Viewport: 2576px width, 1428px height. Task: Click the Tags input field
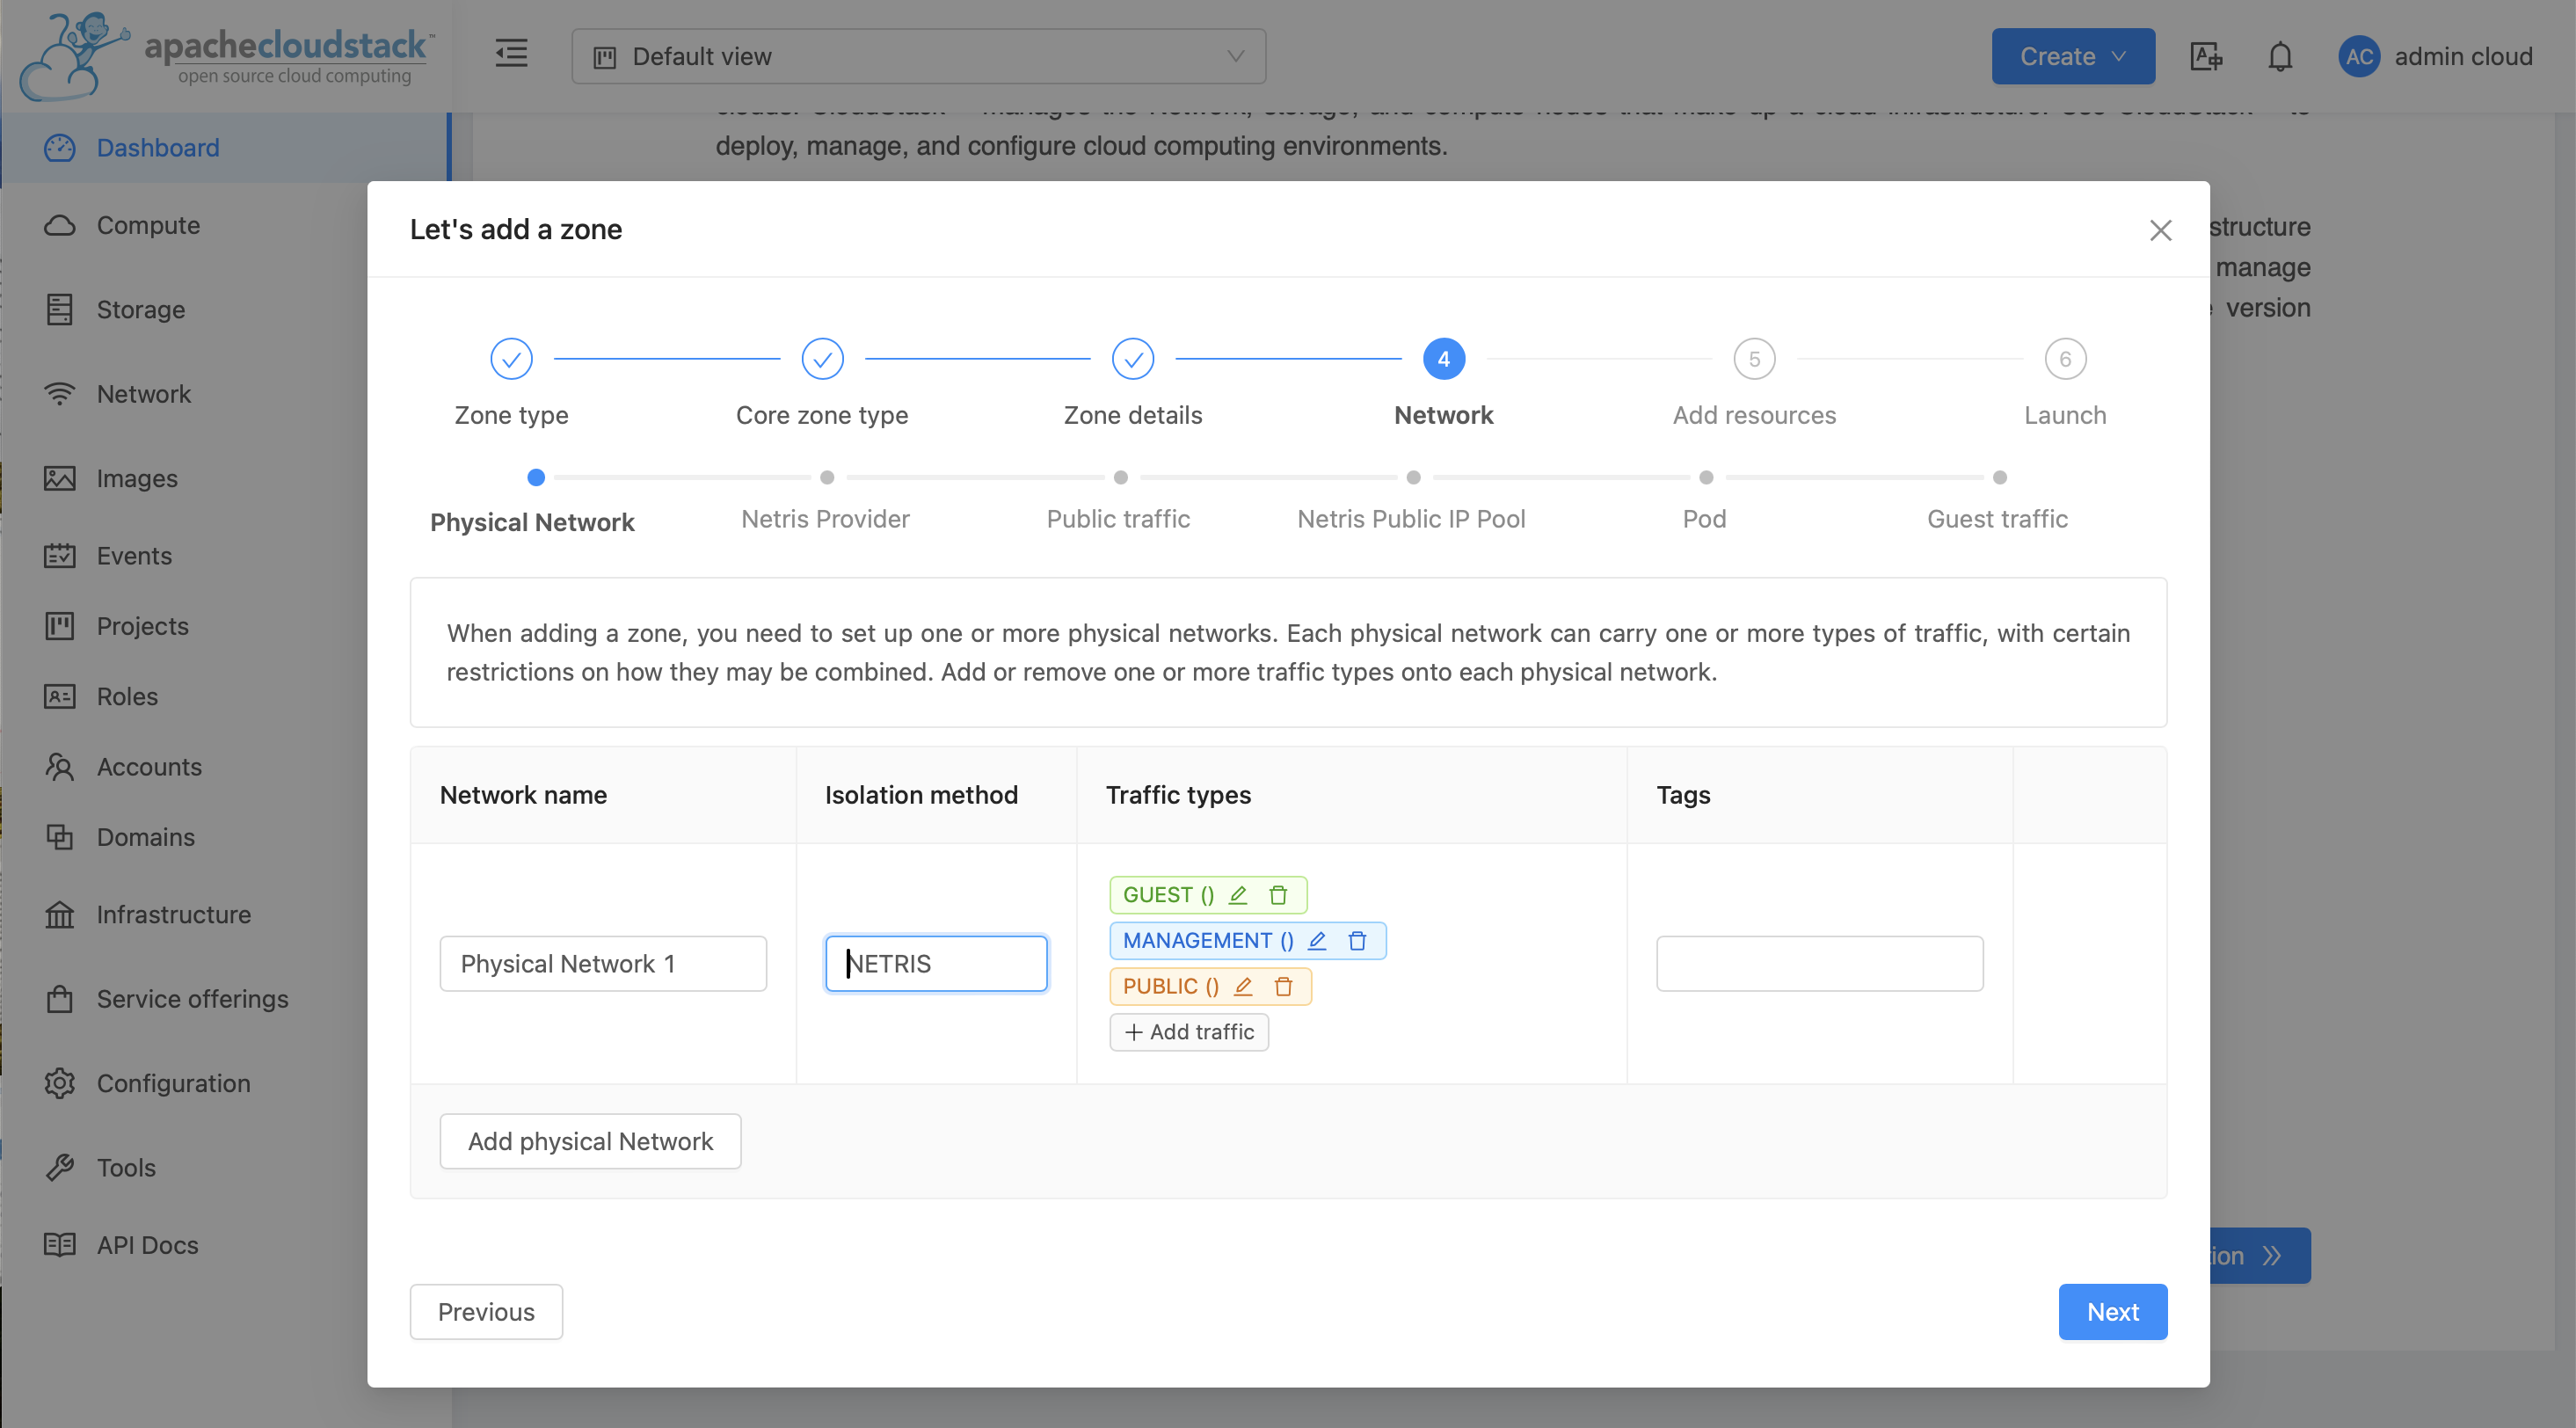click(1819, 963)
